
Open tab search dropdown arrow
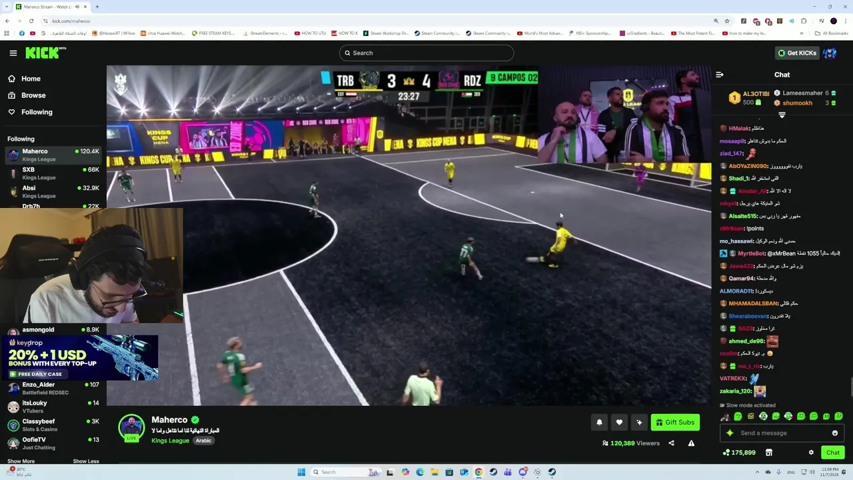tap(7, 7)
